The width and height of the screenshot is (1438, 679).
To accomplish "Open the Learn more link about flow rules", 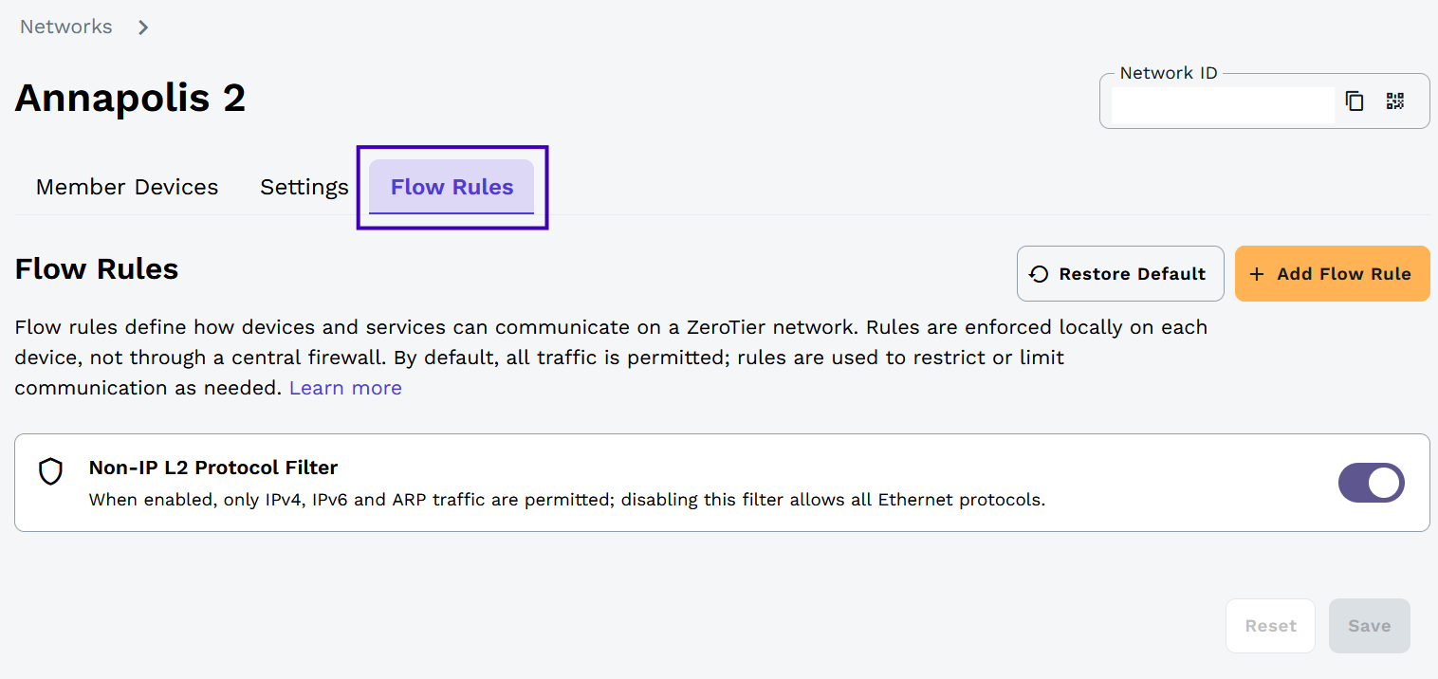I will (344, 387).
